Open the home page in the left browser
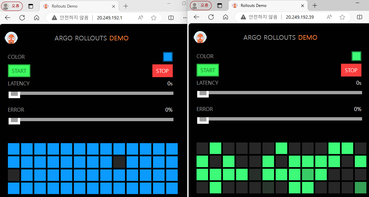Screen dimensions: 369x197 coord(37,18)
